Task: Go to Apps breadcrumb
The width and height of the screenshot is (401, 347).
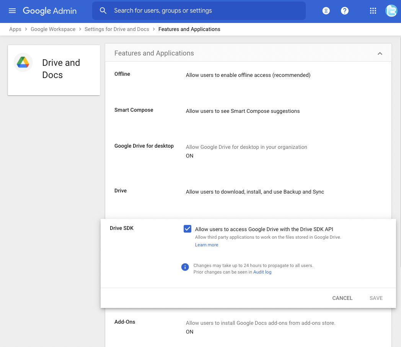Action: (x=15, y=29)
